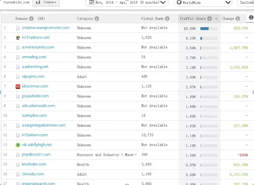Open ebocornac.com link
The image size is (254, 185).
pos(35,86)
